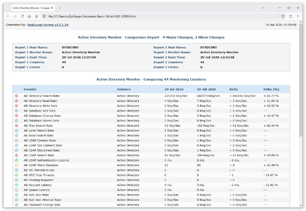This screenshot has height=211, width=306.
Task: Click green status icon for AD ATQ Total Threads
Action: (17, 175)
